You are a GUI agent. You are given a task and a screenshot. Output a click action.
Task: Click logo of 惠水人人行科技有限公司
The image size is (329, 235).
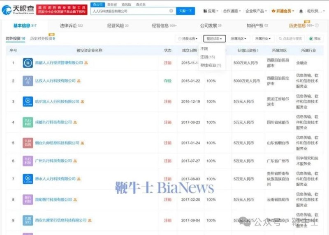[28, 179]
